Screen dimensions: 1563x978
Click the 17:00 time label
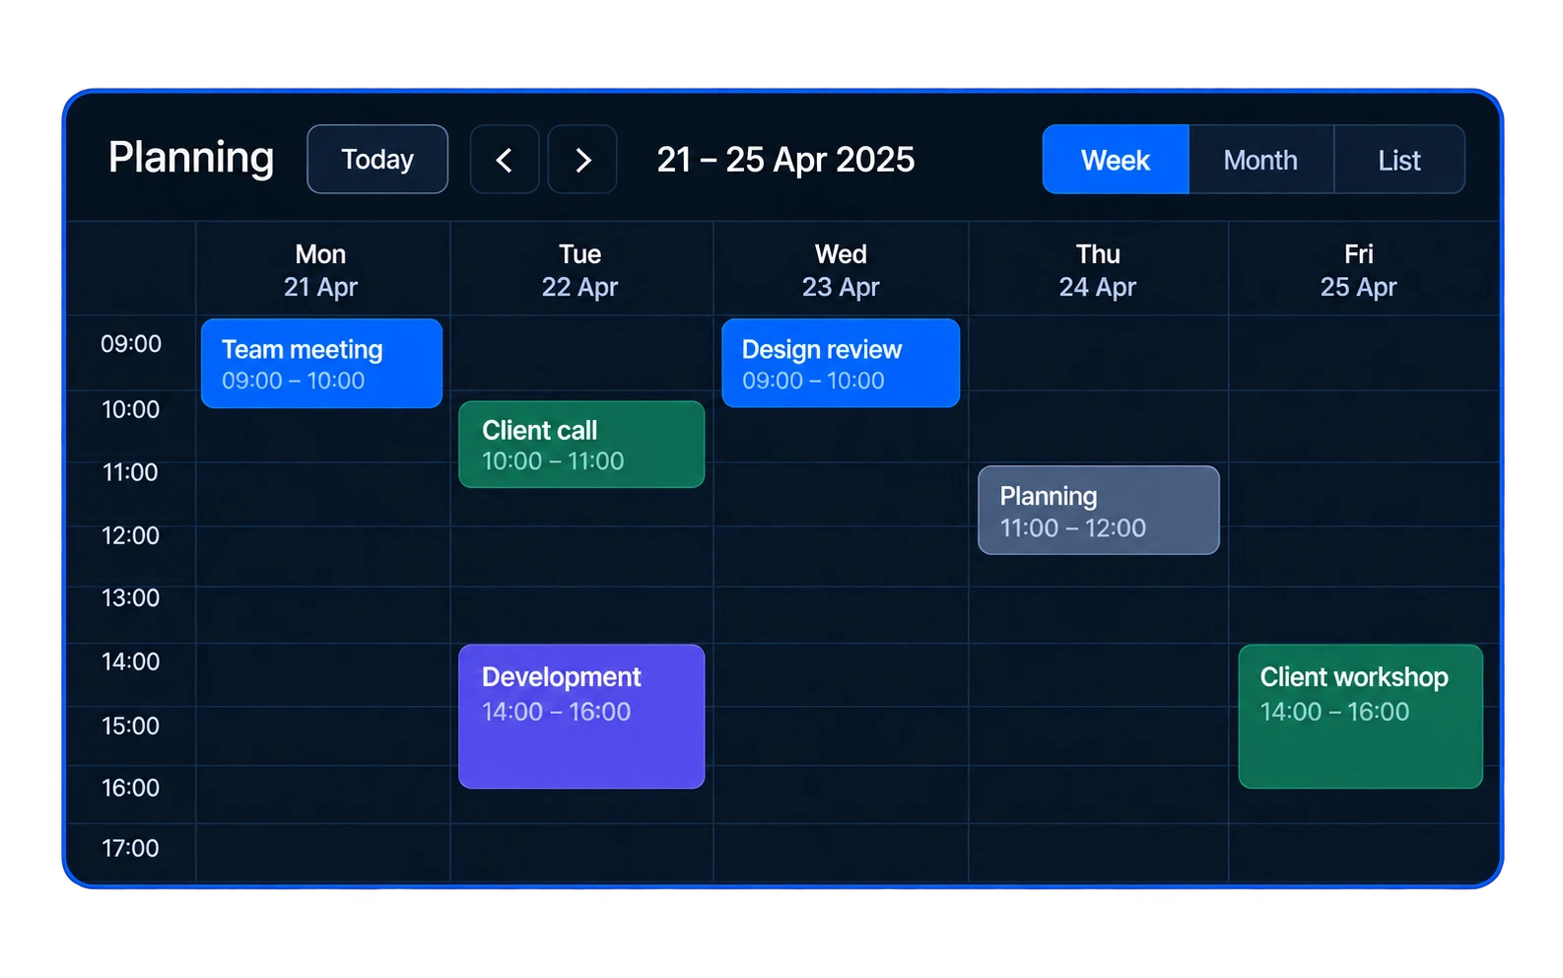click(130, 848)
